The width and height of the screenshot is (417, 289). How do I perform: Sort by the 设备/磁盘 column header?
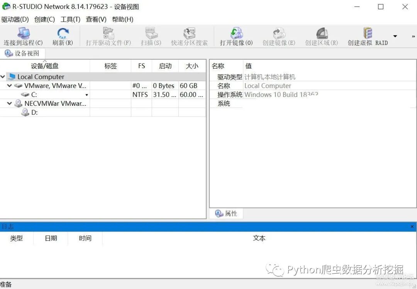pos(45,66)
